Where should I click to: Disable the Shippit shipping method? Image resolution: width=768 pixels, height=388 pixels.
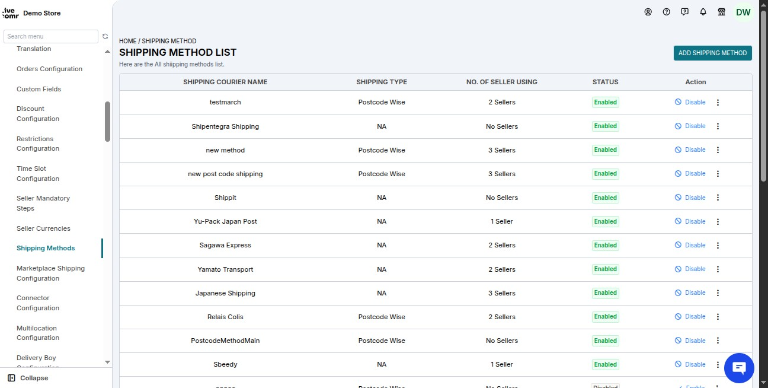(x=690, y=198)
